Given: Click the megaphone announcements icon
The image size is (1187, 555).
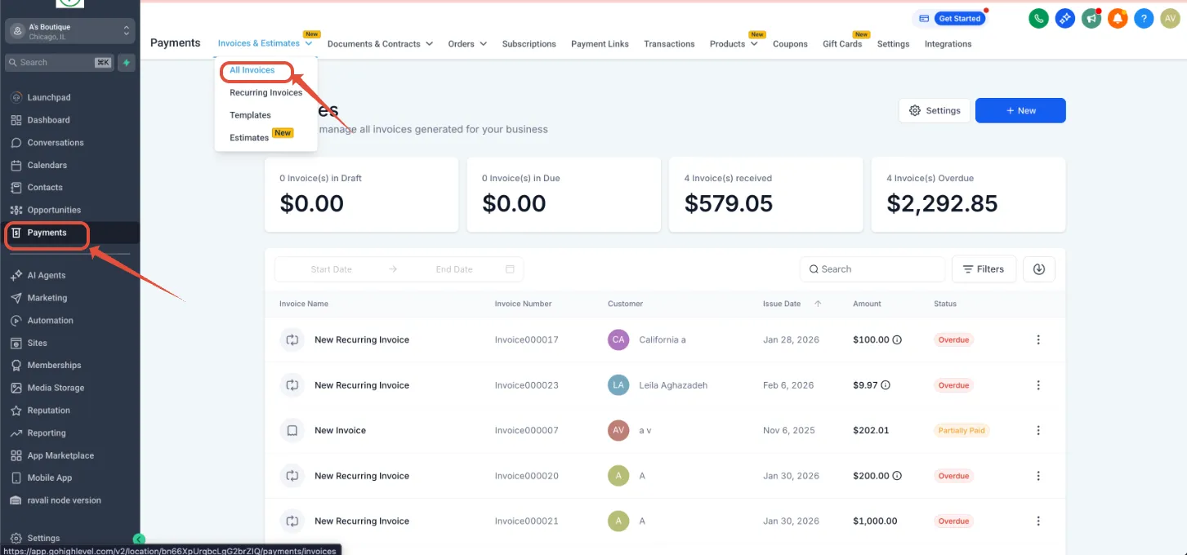Looking at the screenshot, I should pyautogui.click(x=1091, y=18).
